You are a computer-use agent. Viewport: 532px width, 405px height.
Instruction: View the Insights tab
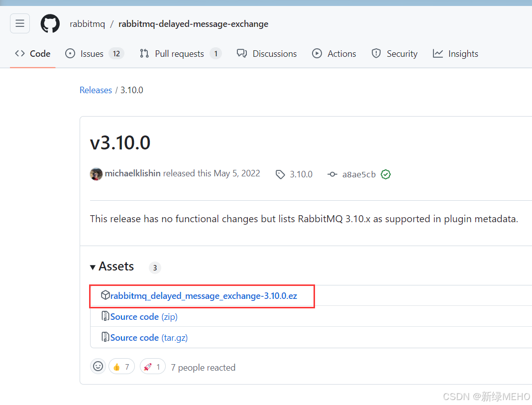[455, 54]
